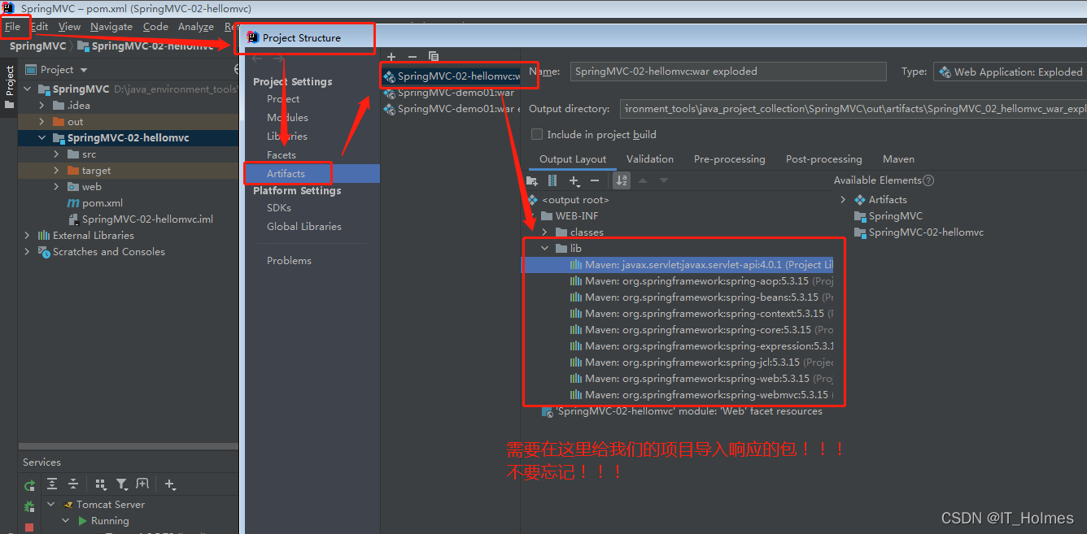
Task: Open the Analyze menu
Action: pyautogui.click(x=196, y=27)
